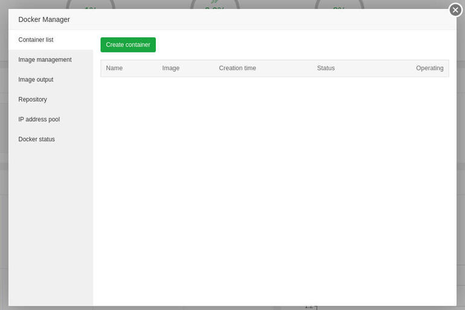Close the Docker Manager dialog

(455, 10)
